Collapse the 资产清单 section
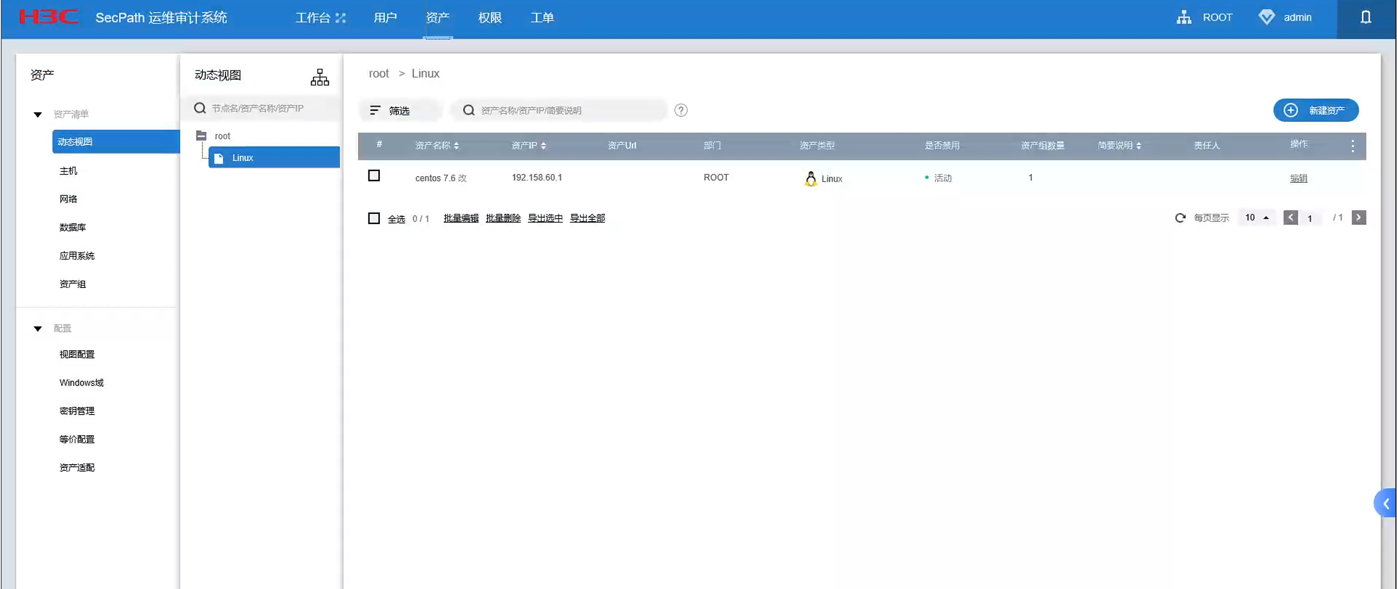 point(38,115)
